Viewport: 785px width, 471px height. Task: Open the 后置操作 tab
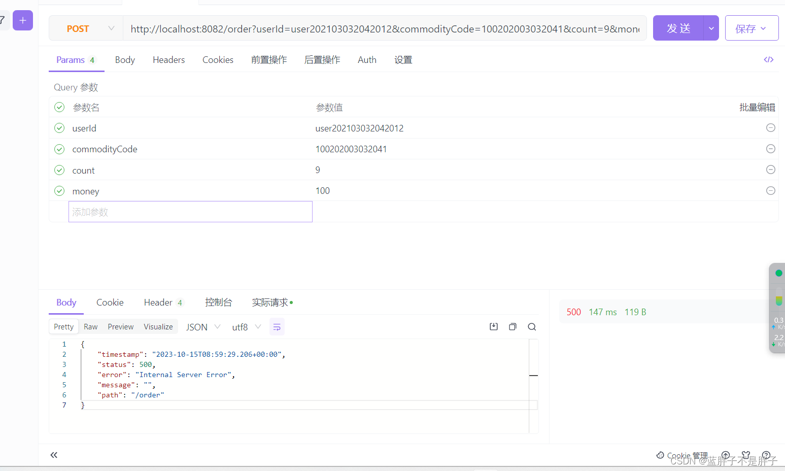322,60
